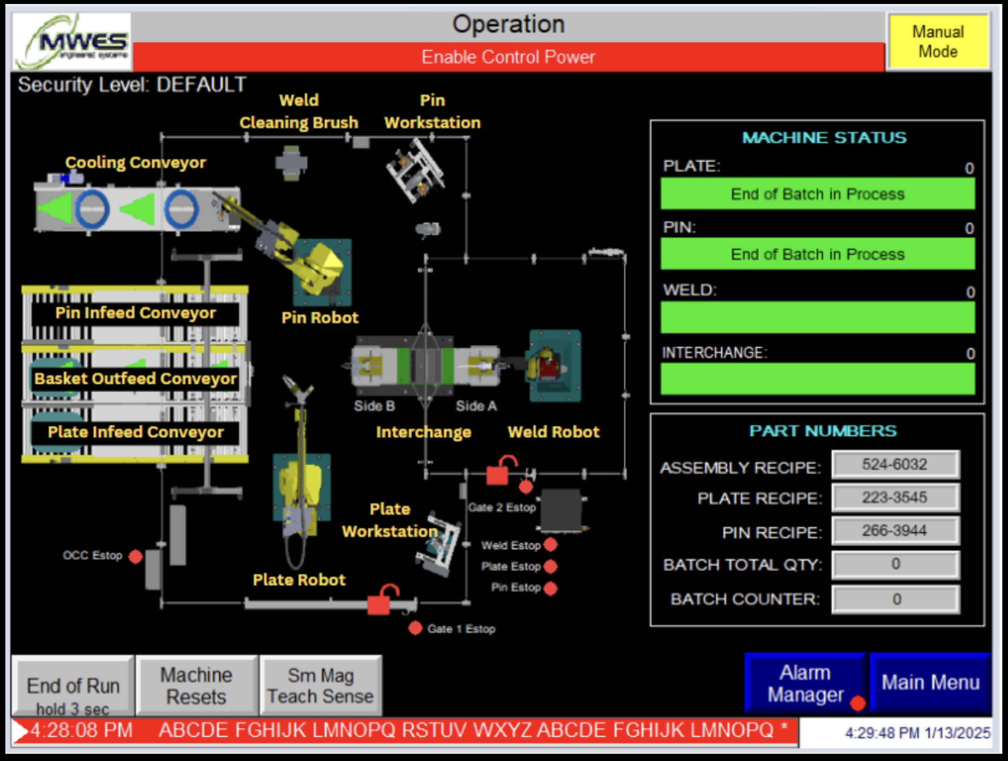
Task: Expand alarm banner using white arrow
Action: [19, 731]
